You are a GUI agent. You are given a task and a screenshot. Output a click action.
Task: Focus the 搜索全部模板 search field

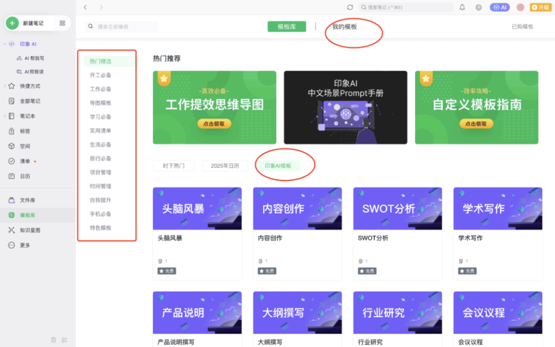(x=121, y=26)
